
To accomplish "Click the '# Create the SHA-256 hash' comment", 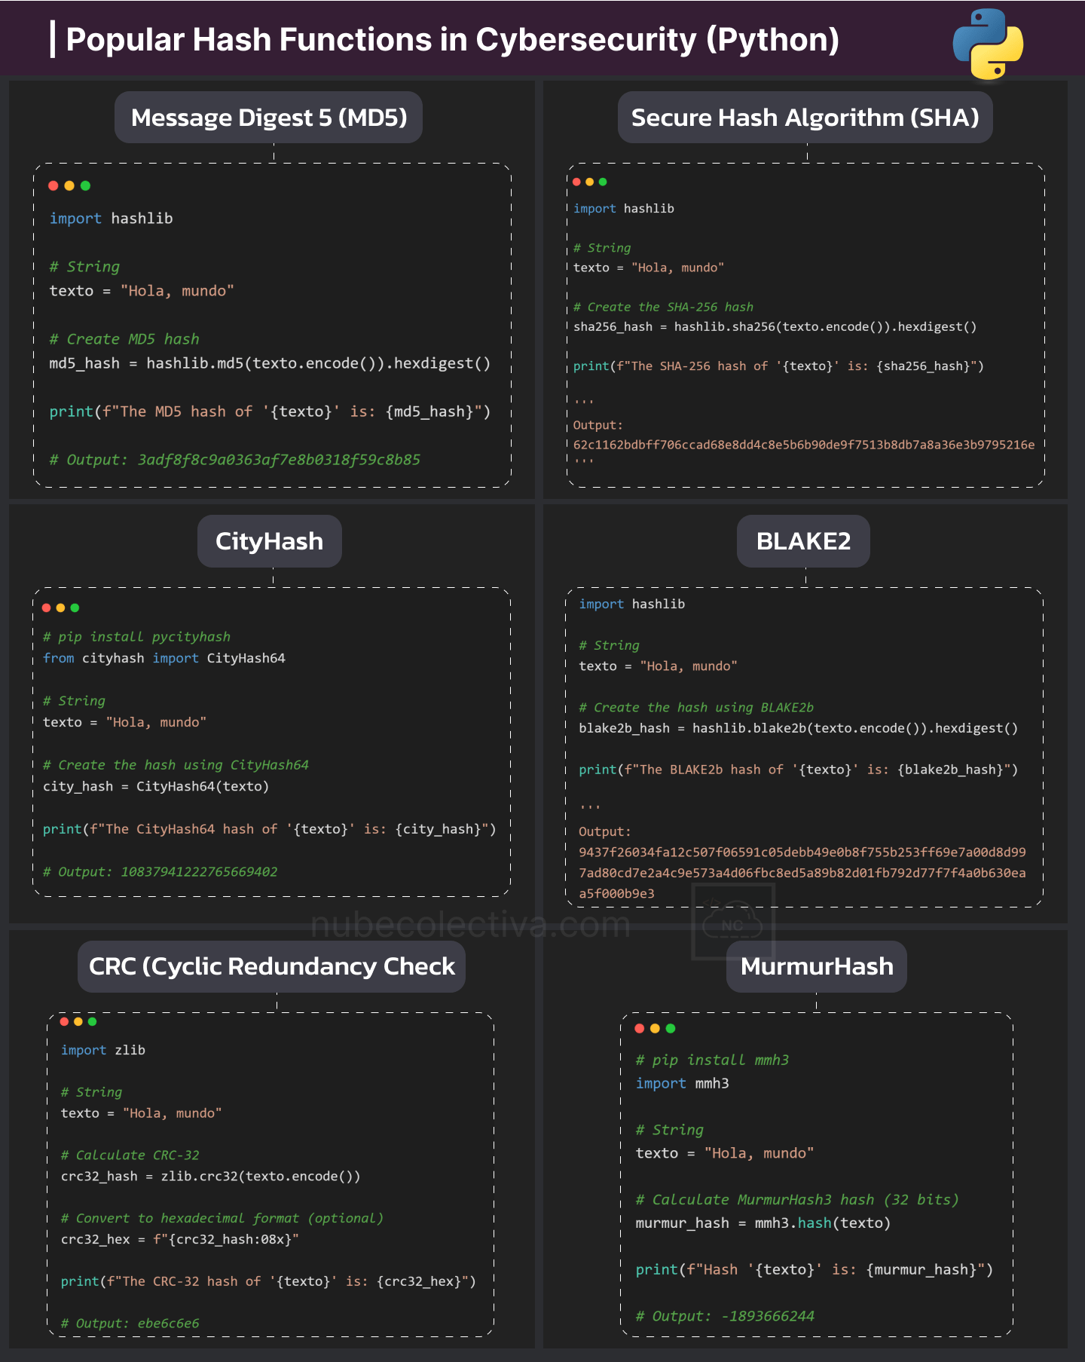I will click(663, 307).
